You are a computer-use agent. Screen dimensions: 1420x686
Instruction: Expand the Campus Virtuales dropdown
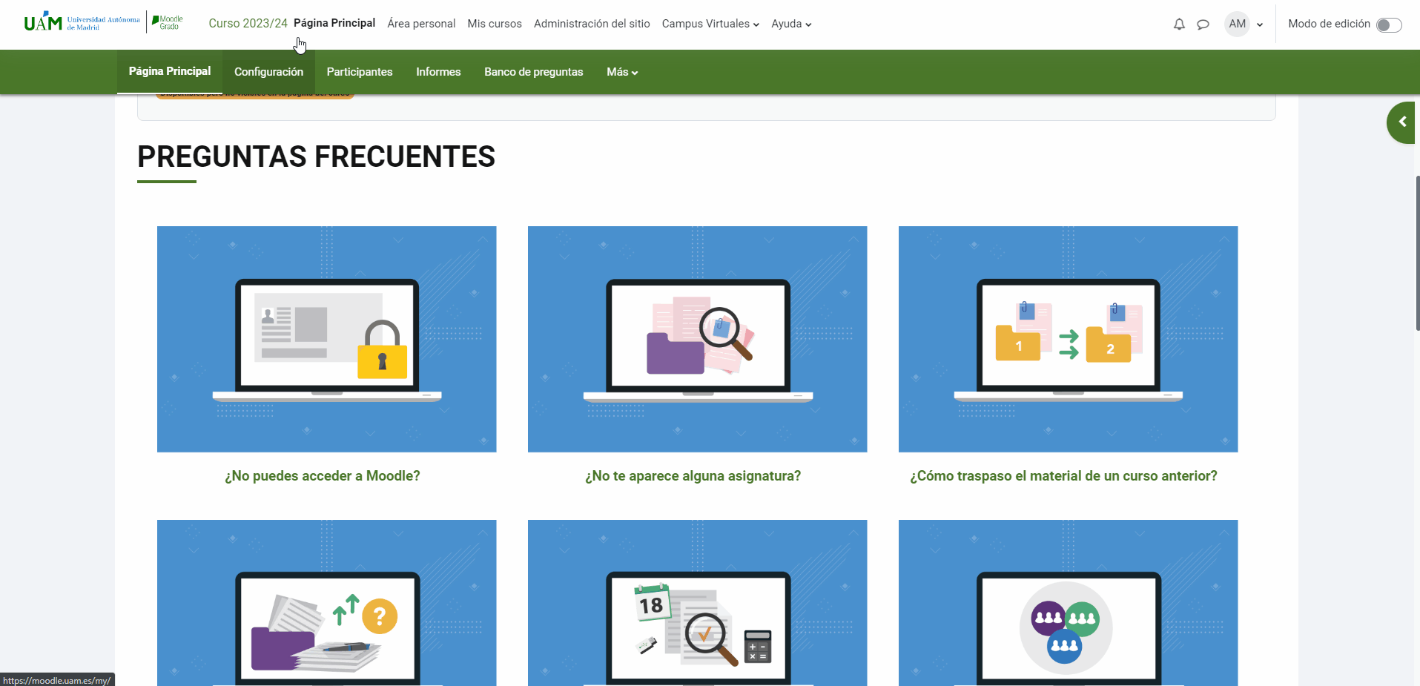709,24
